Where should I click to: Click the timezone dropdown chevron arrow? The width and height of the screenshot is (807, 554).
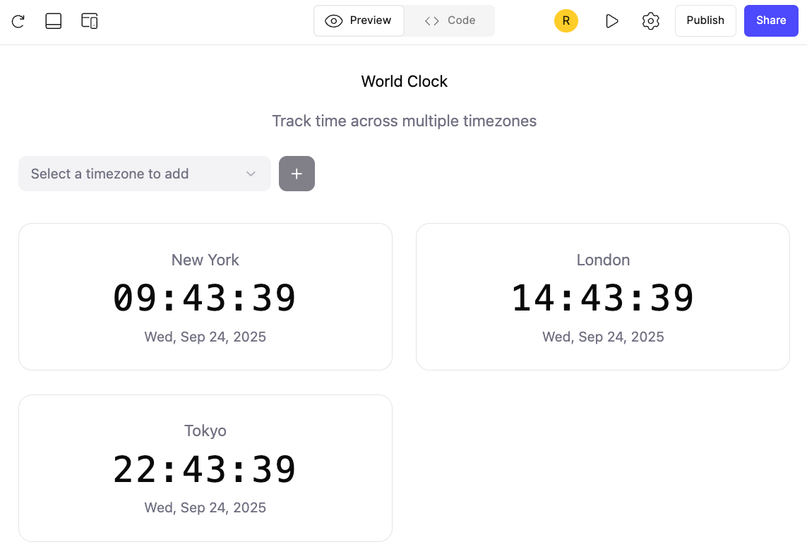tap(251, 174)
